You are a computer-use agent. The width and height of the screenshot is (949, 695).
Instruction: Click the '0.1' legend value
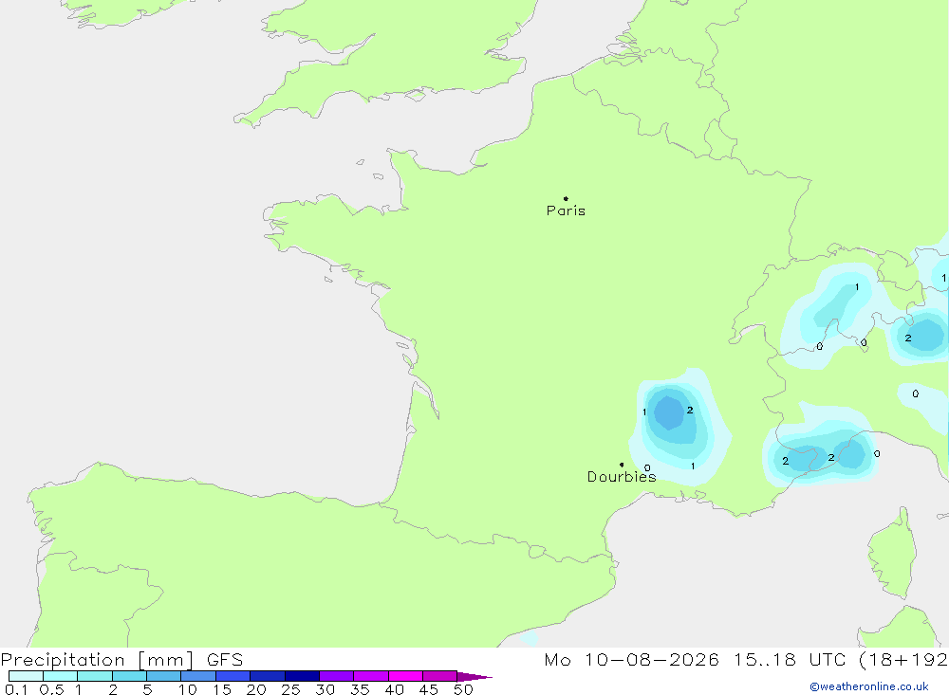(16, 689)
